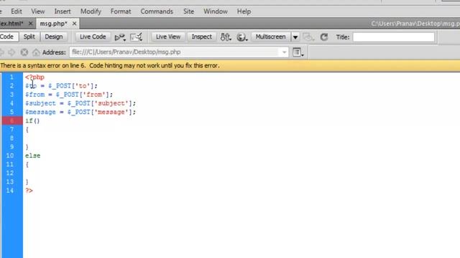This screenshot has height=258, width=460.
Task: Click '$subject' variable on line 4
Action: coord(40,103)
